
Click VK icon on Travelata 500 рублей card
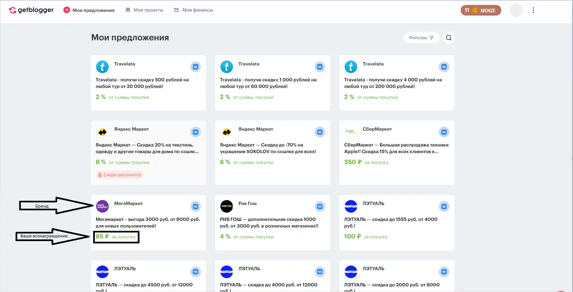196,67
